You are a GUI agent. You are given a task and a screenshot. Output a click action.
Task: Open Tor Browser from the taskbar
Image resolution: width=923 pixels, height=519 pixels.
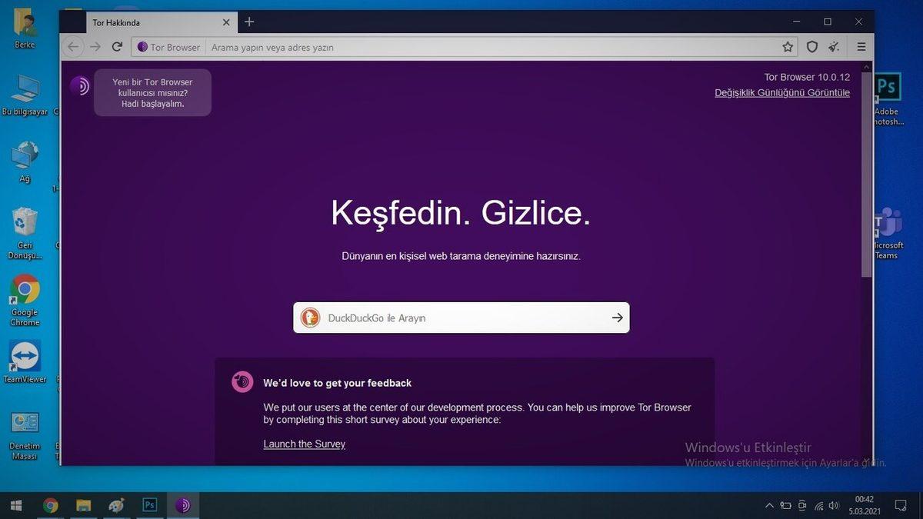pyautogui.click(x=183, y=505)
